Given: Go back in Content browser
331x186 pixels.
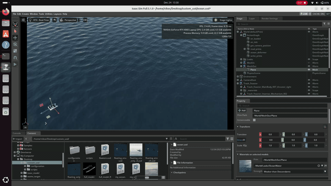Looking at the screenshot, I should click(x=26, y=139).
